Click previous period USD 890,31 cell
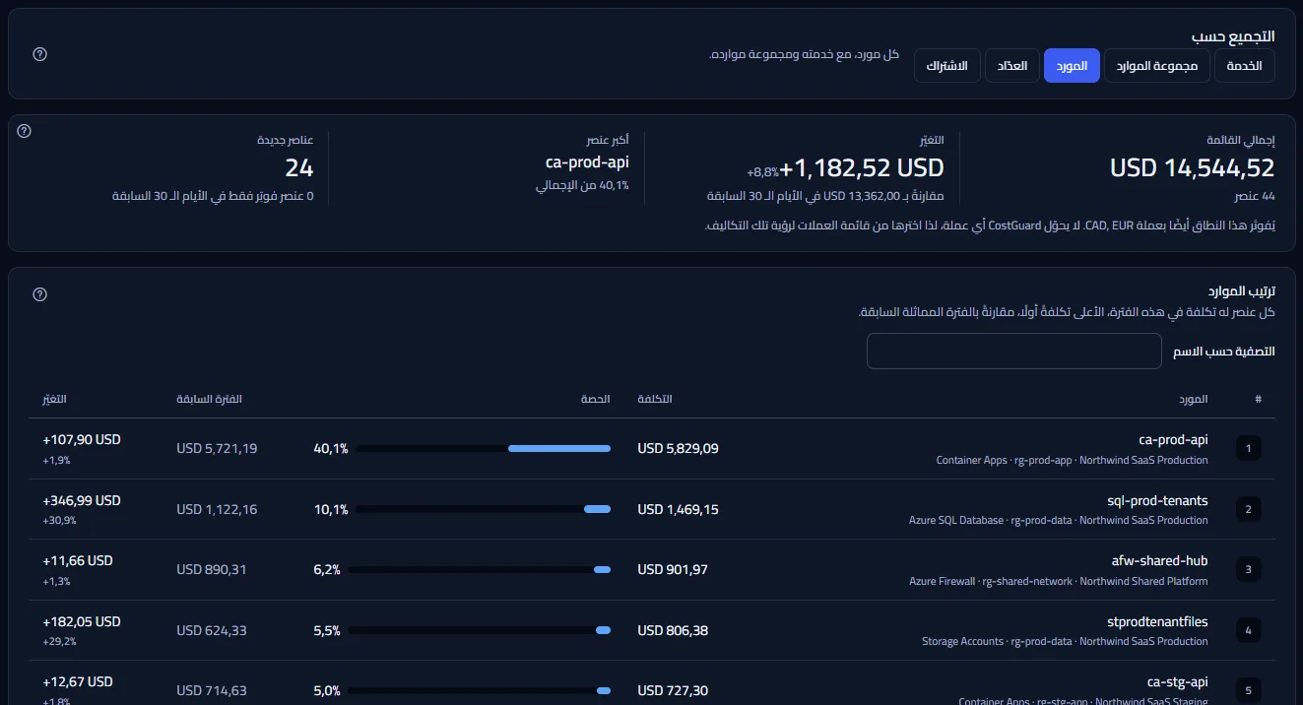Viewport: 1303px width, 705px height. 212,569
